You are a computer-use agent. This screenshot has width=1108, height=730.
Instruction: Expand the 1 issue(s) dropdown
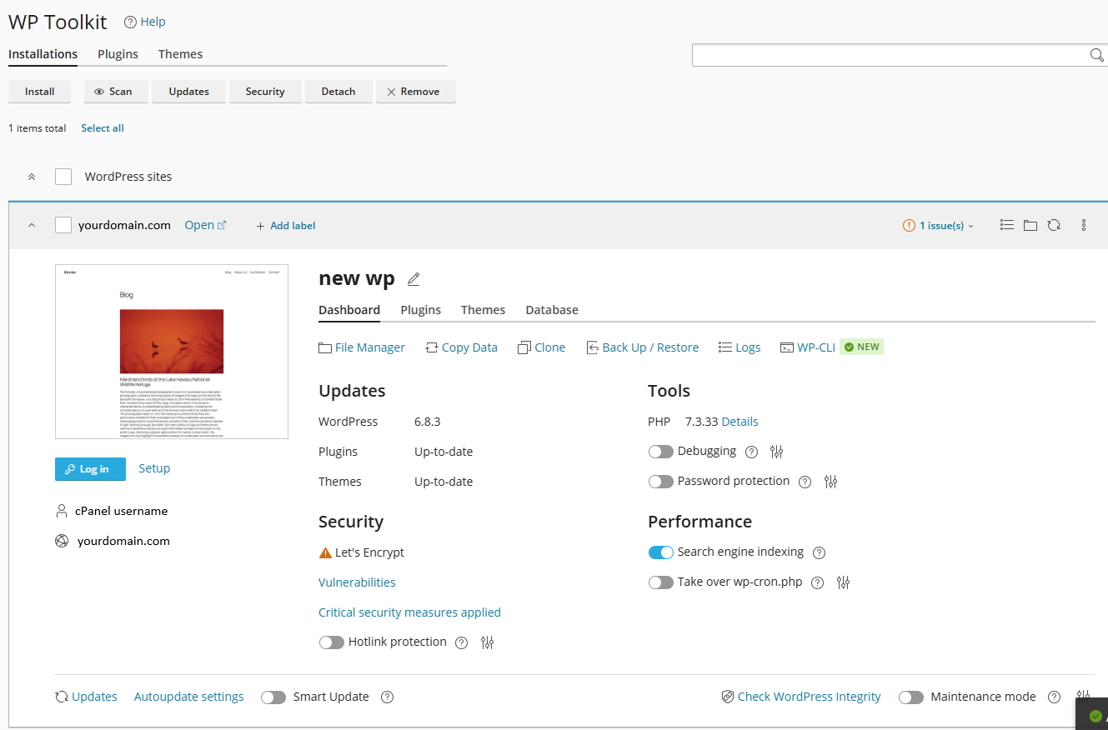point(939,226)
